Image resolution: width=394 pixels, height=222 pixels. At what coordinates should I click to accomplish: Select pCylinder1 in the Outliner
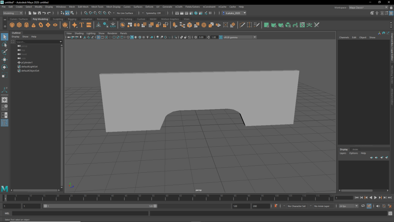pyautogui.click(x=27, y=62)
